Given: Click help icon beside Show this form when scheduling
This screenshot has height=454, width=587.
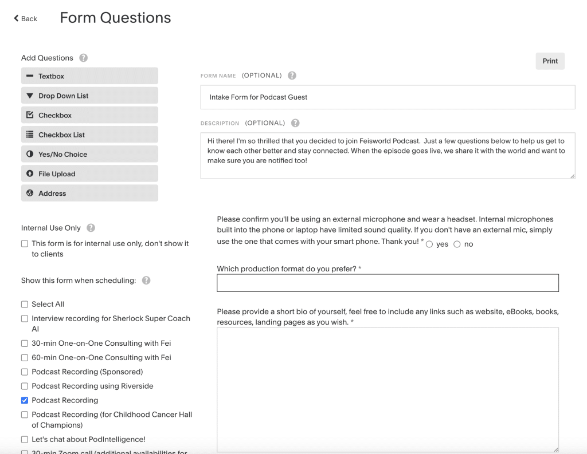Looking at the screenshot, I should pos(146,281).
